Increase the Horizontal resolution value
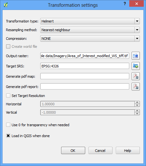 pyautogui.click(x=137, y=102)
